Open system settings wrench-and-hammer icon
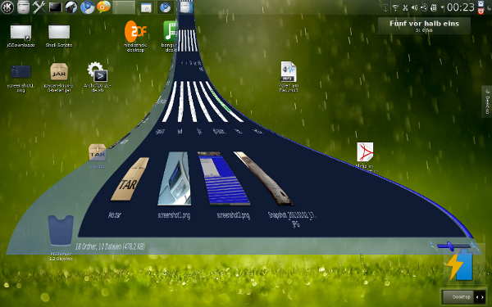This screenshot has height=307, width=492. (x=39, y=7)
